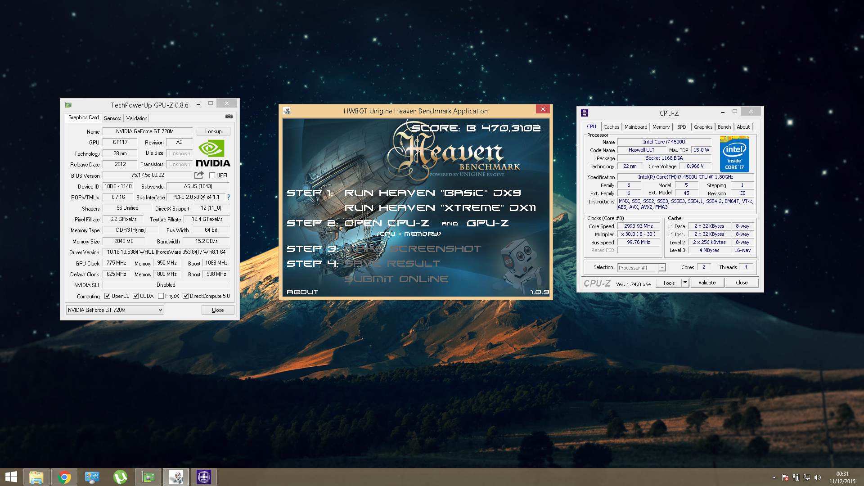Click the GPU-Z title bar app icon
This screenshot has height=486, width=864.
pyautogui.click(x=68, y=105)
